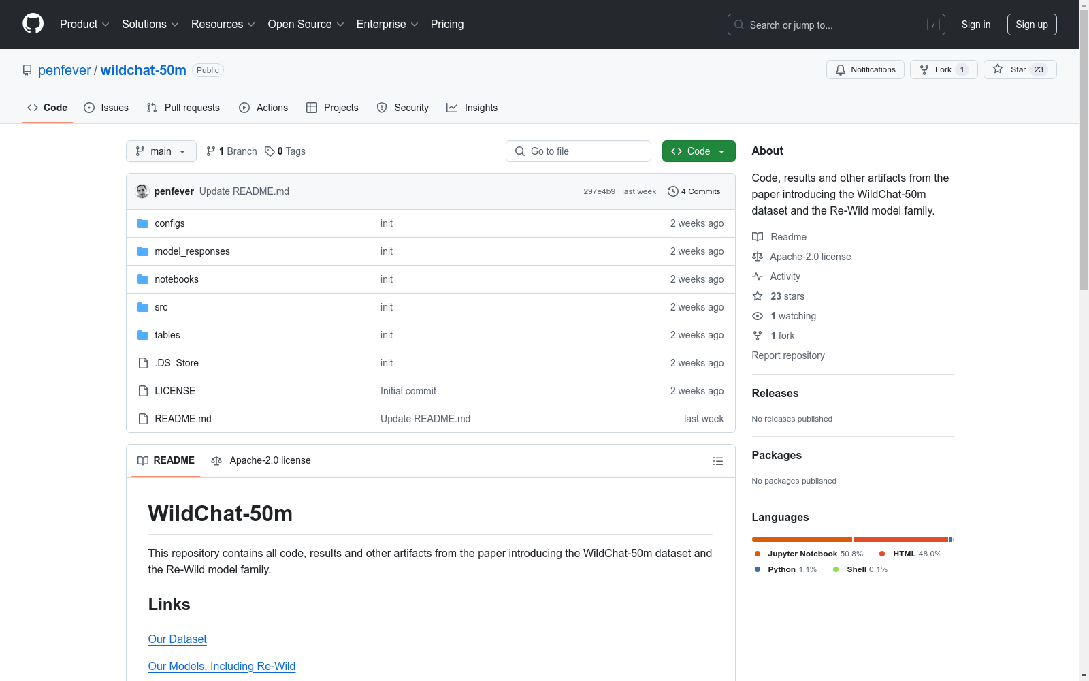The width and height of the screenshot is (1089, 681).
Task: Click the star icon next to 23 stars
Action: pos(758,296)
